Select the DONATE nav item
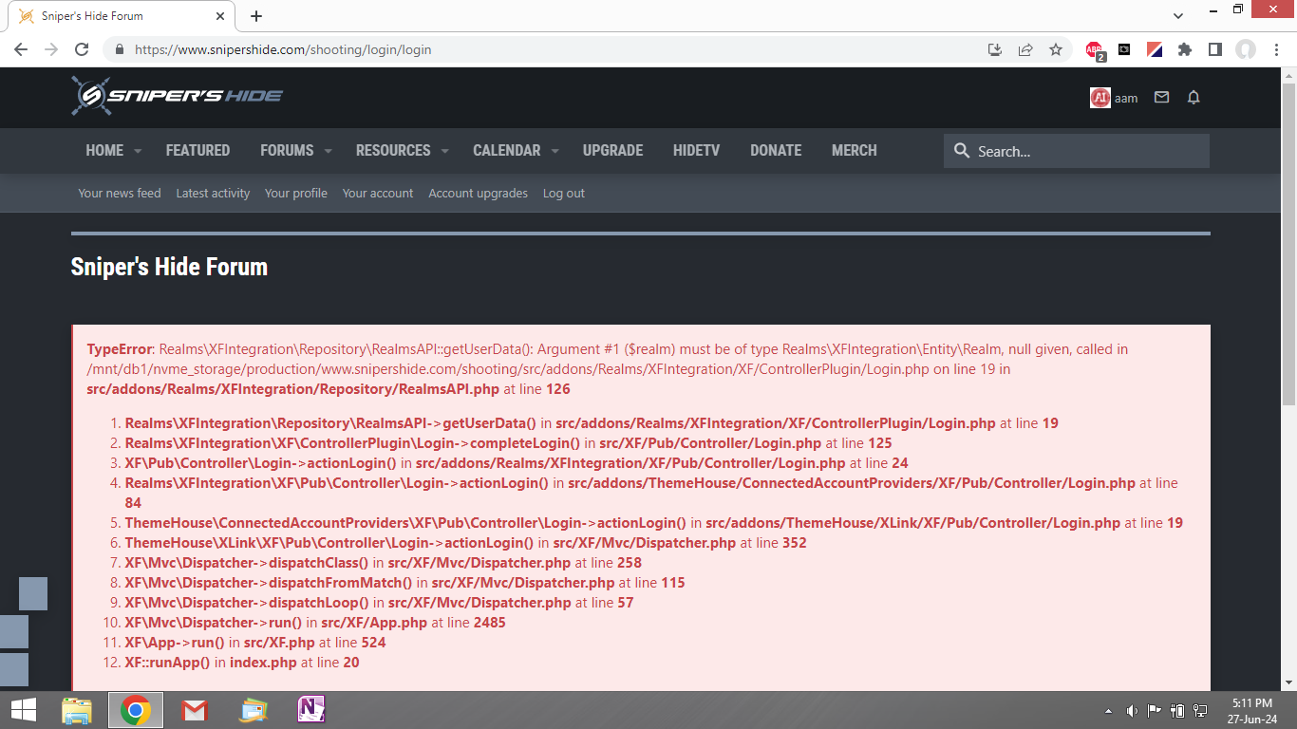 pos(776,150)
